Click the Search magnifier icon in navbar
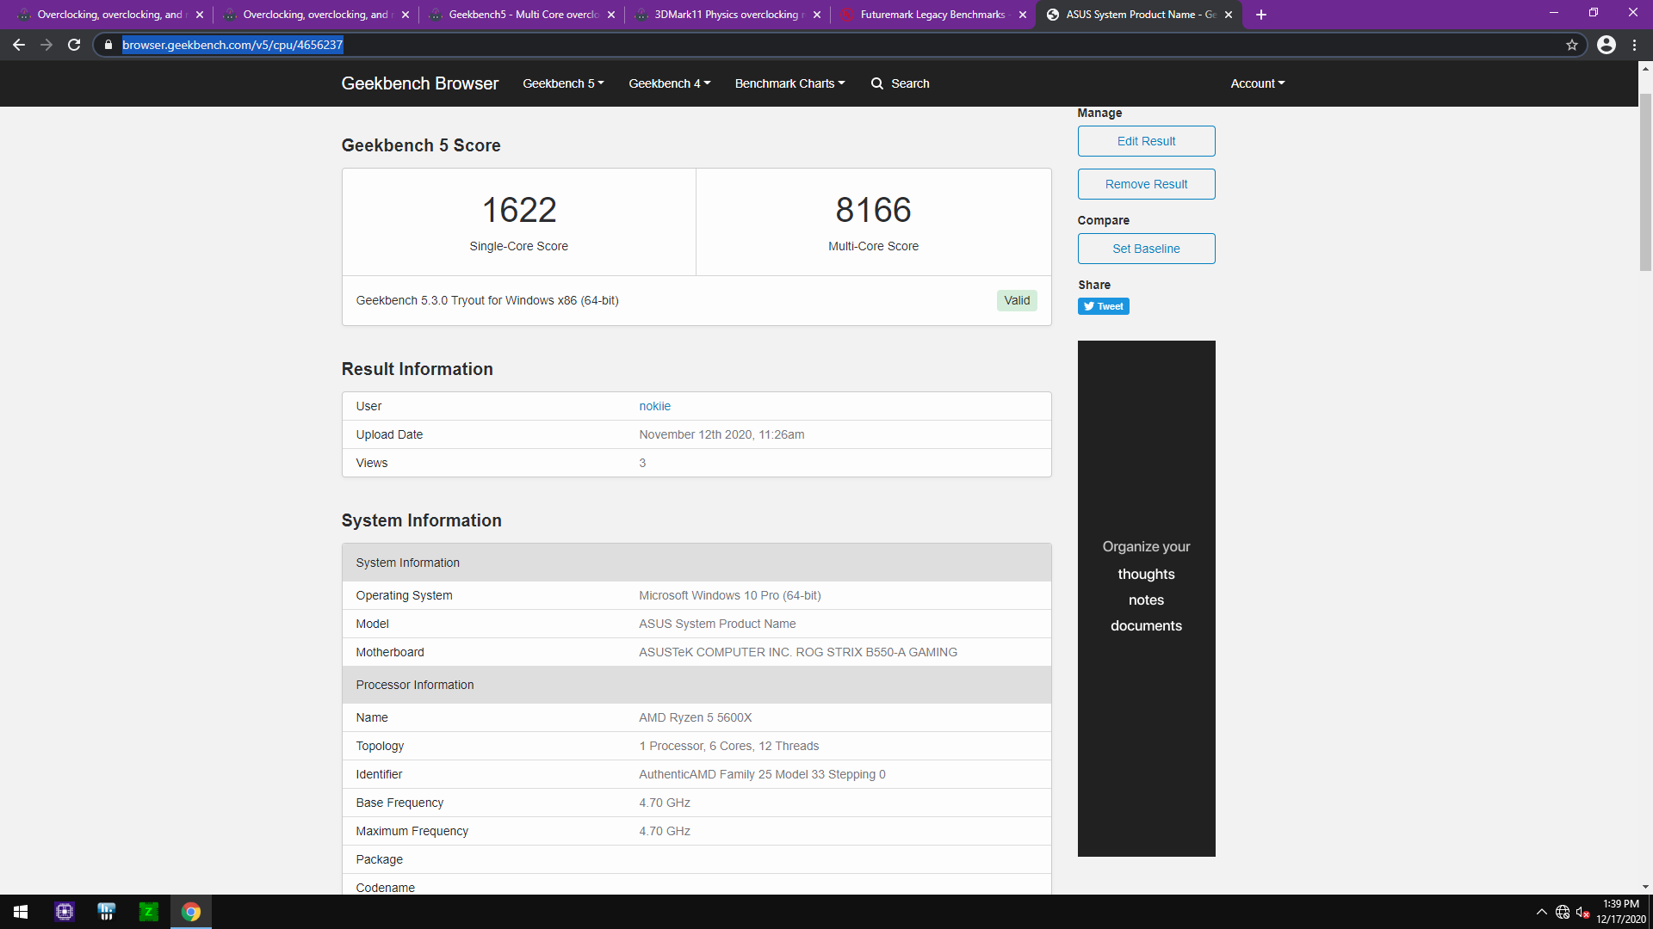1653x929 pixels. pos(876,83)
